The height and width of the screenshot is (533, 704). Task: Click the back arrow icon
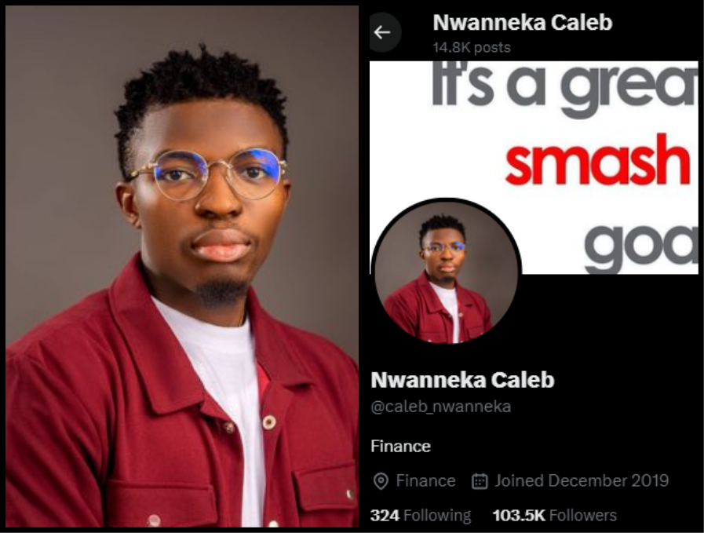[x=382, y=32]
